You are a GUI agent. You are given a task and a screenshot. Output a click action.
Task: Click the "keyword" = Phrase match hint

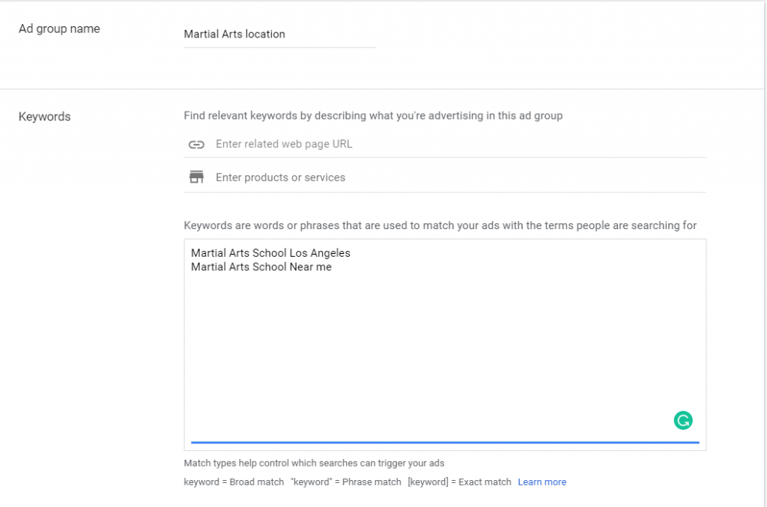pos(345,482)
